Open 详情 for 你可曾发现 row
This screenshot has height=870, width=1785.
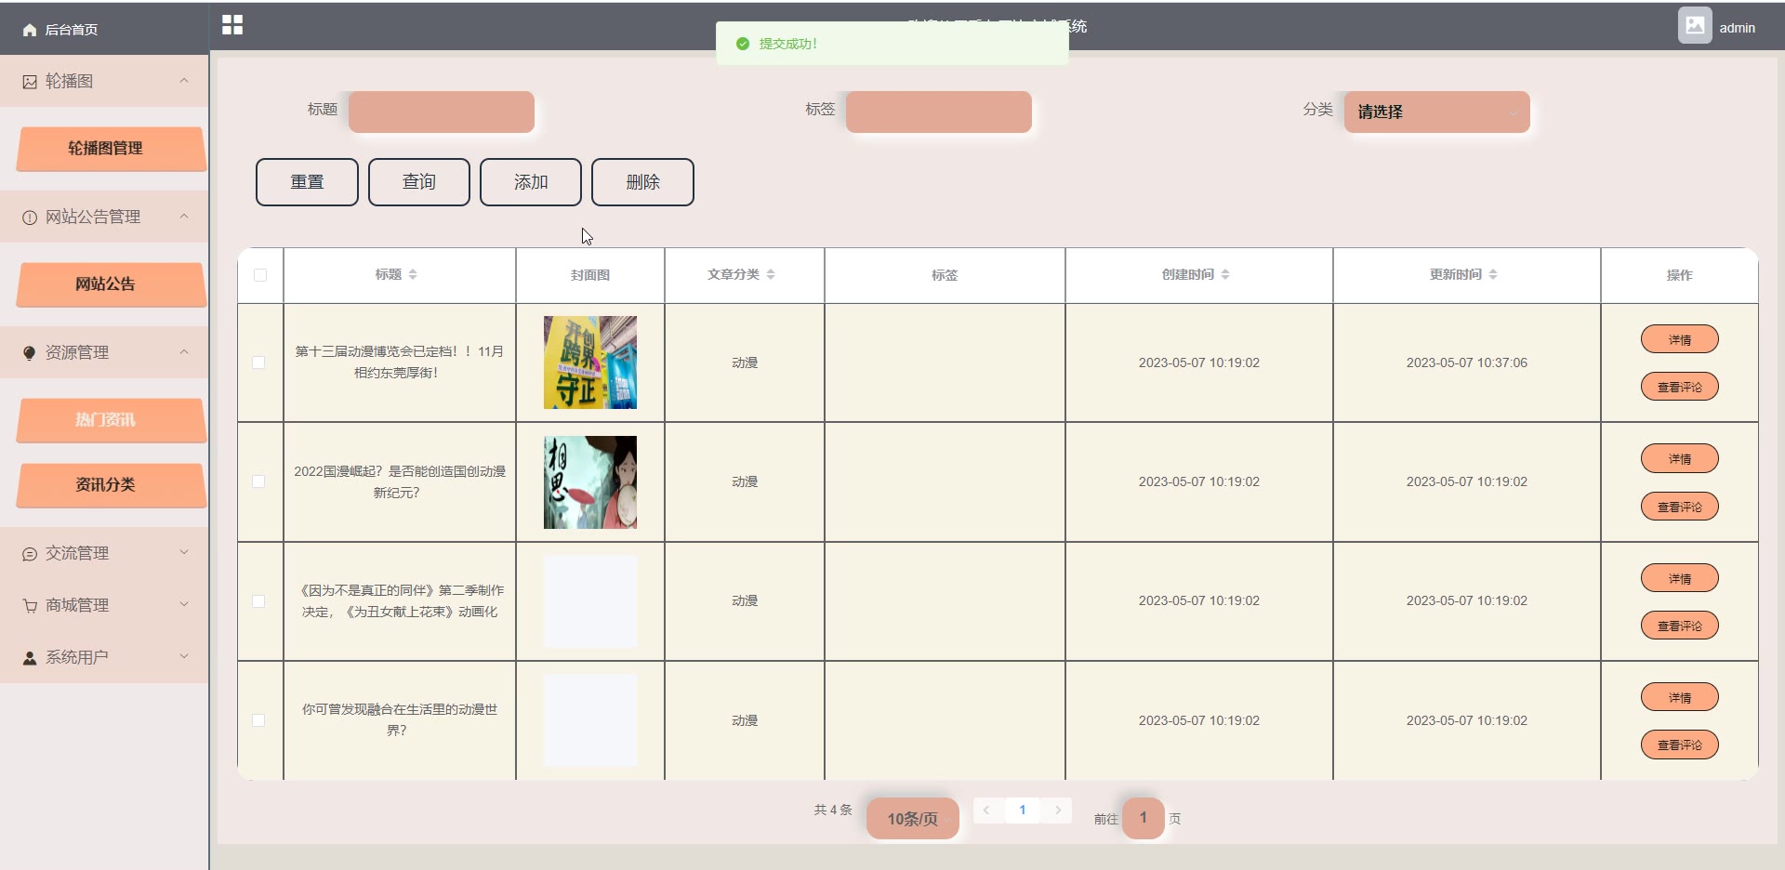point(1679,697)
